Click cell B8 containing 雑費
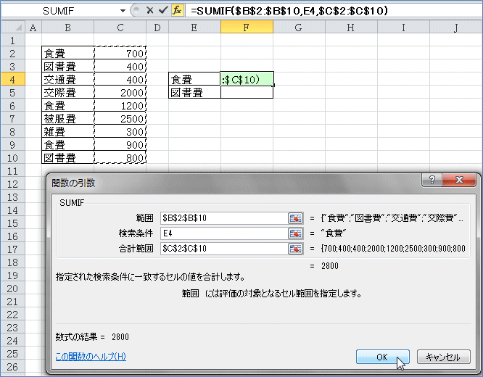This screenshot has height=377, width=483. (x=67, y=131)
